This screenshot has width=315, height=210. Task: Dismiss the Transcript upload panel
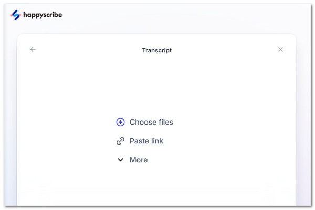pos(280,50)
